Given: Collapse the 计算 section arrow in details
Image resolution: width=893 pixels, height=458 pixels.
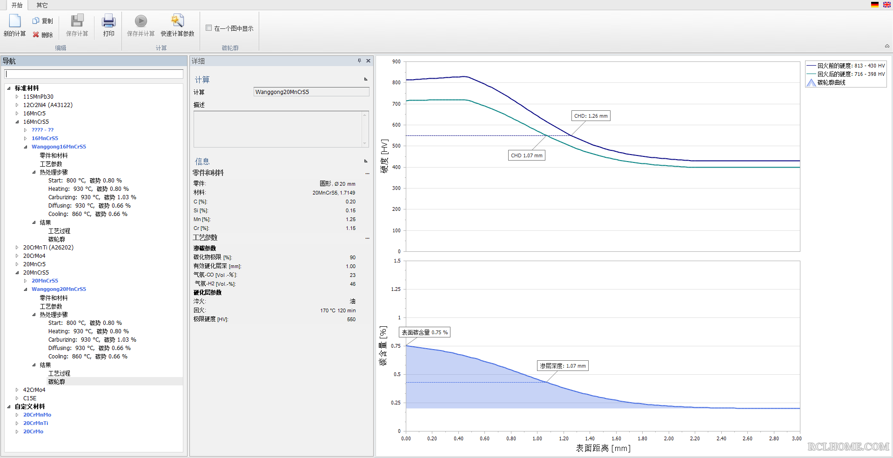Looking at the screenshot, I should coord(366,79).
